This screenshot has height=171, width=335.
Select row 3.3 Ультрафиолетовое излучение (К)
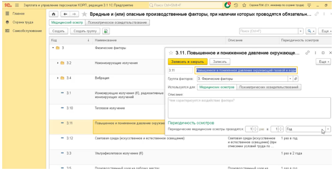pyautogui.click(x=190, y=157)
